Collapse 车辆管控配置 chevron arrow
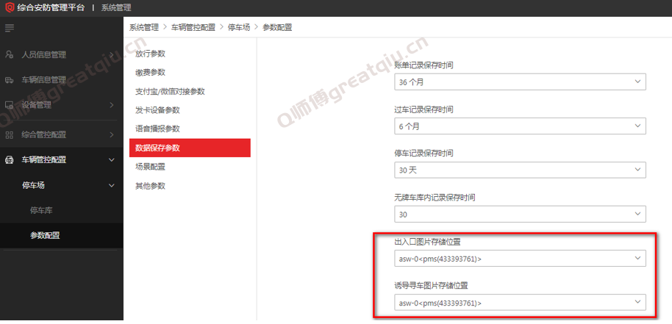 click(x=112, y=160)
